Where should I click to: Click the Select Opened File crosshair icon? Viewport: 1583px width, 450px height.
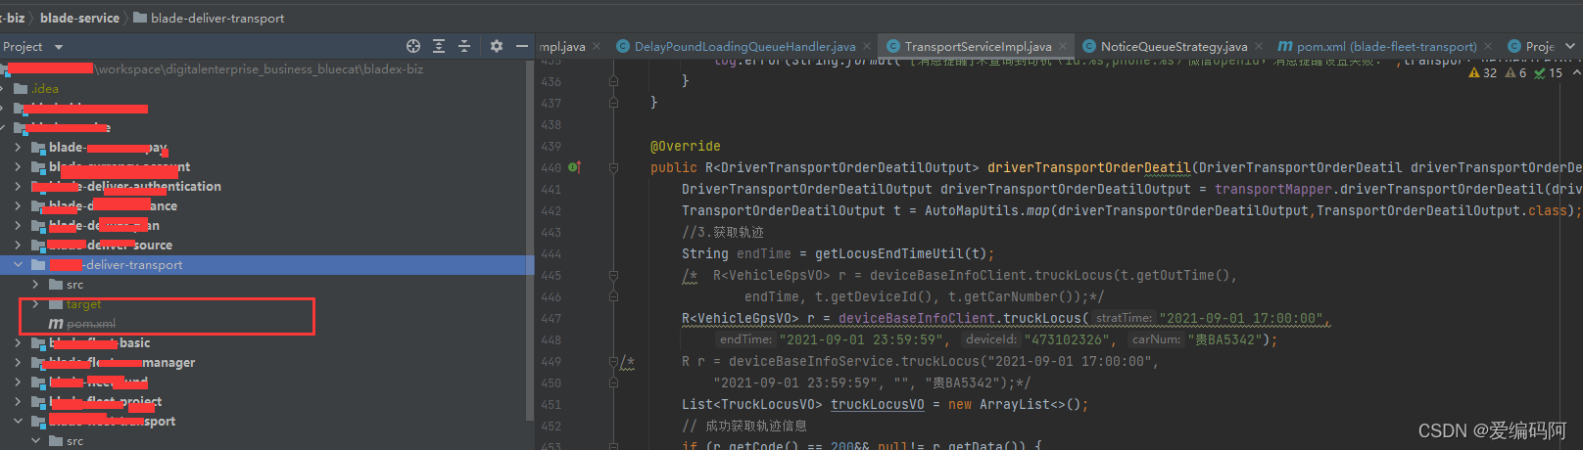[x=413, y=46]
